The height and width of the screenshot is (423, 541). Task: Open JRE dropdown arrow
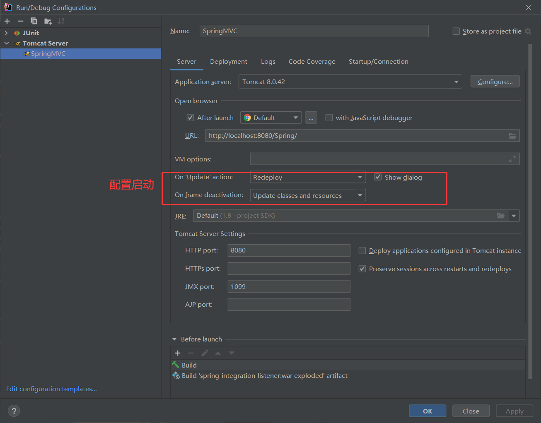(x=514, y=216)
